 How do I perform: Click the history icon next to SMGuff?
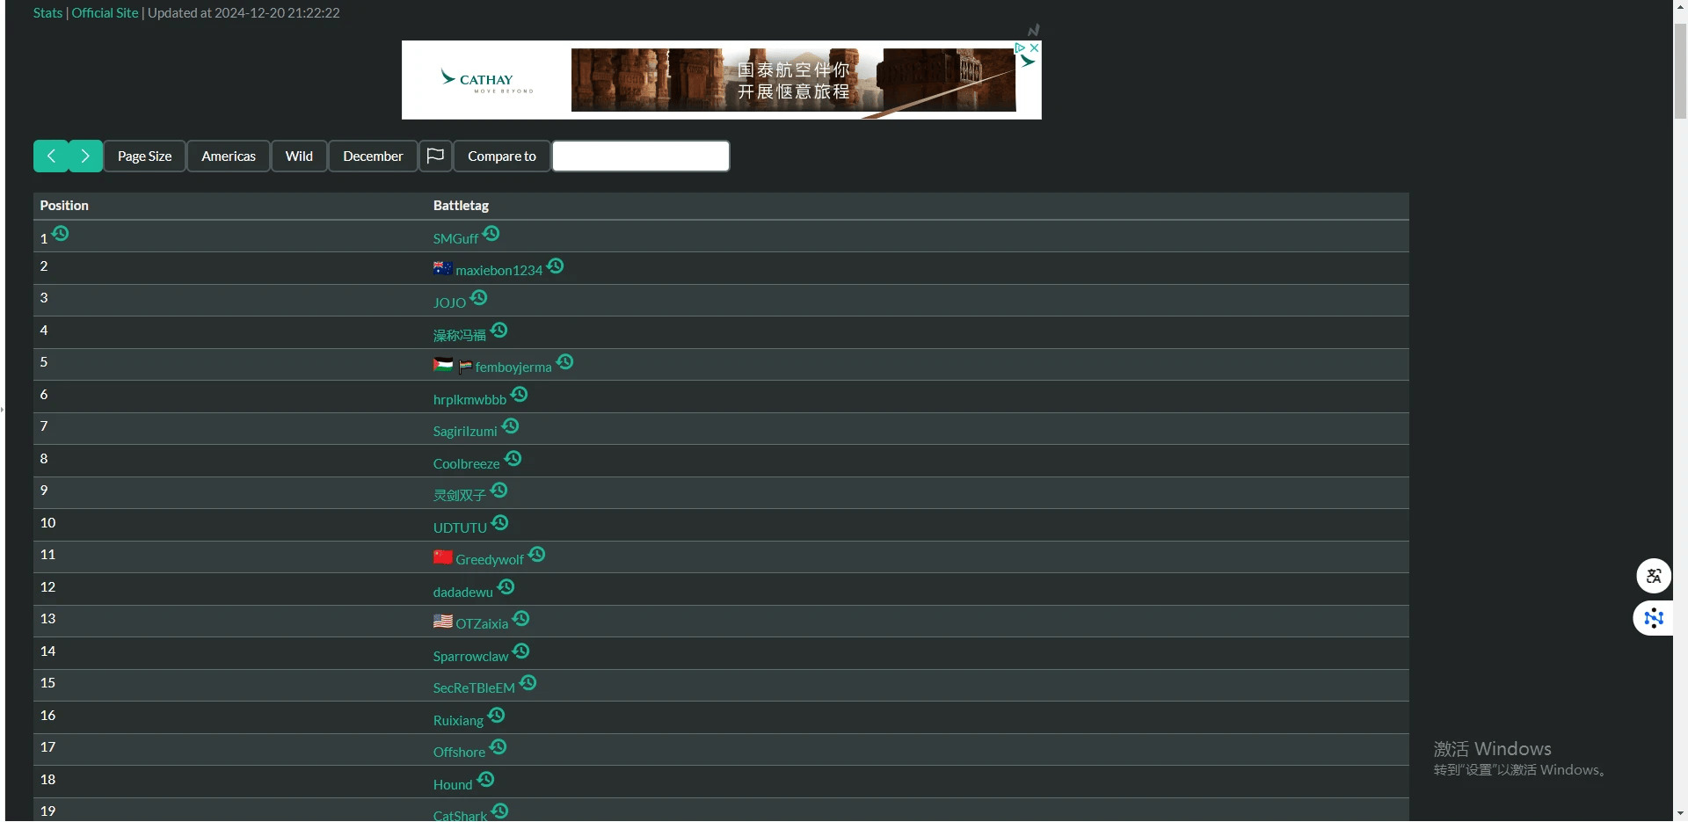491,234
